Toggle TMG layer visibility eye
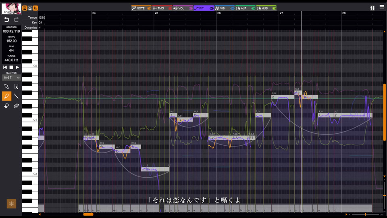Image resolution: width=387 pixels, height=218 pixels. [x=170, y=8]
